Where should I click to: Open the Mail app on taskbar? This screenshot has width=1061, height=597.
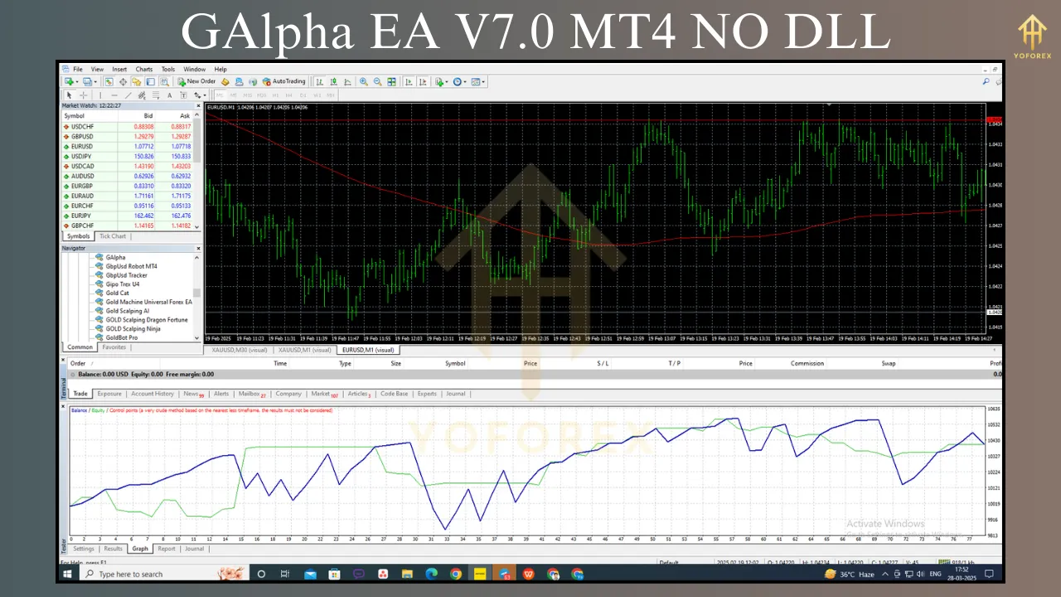click(310, 574)
